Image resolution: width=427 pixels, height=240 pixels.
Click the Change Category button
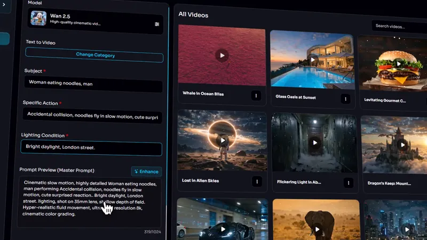coord(94,55)
